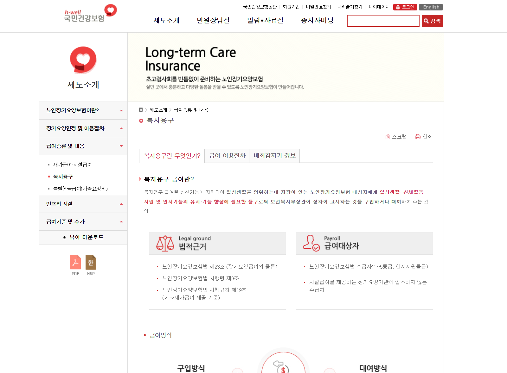The width and height of the screenshot is (507, 373).
Task: Expand the 장기요양인정 및 이용절차 sidebar section
Action: pyautogui.click(x=83, y=128)
